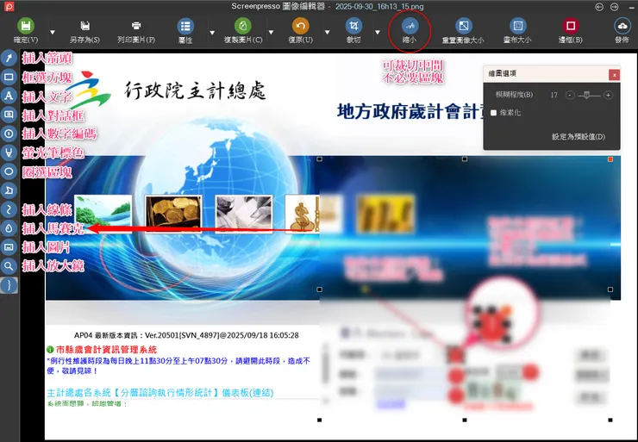Undo with the 復原(U) icon
Image resolution: width=638 pixels, height=442 pixels.
coord(301,26)
